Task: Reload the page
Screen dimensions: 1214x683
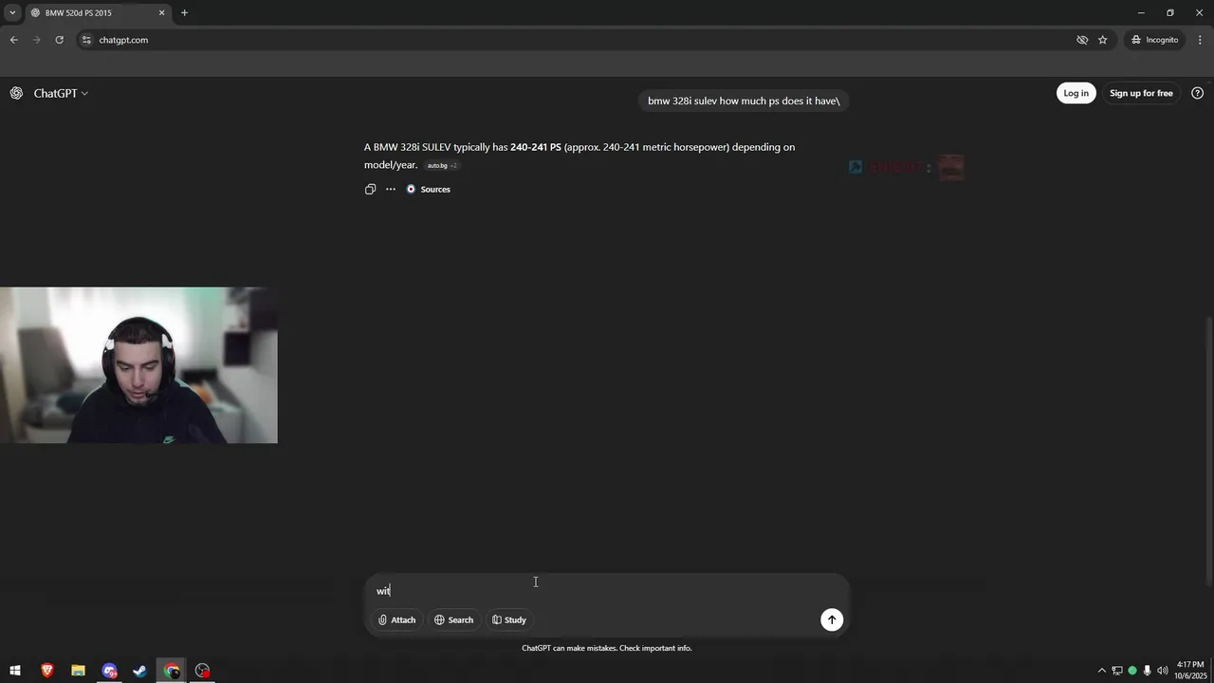Action: pyautogui.click(x=59, y=40)
